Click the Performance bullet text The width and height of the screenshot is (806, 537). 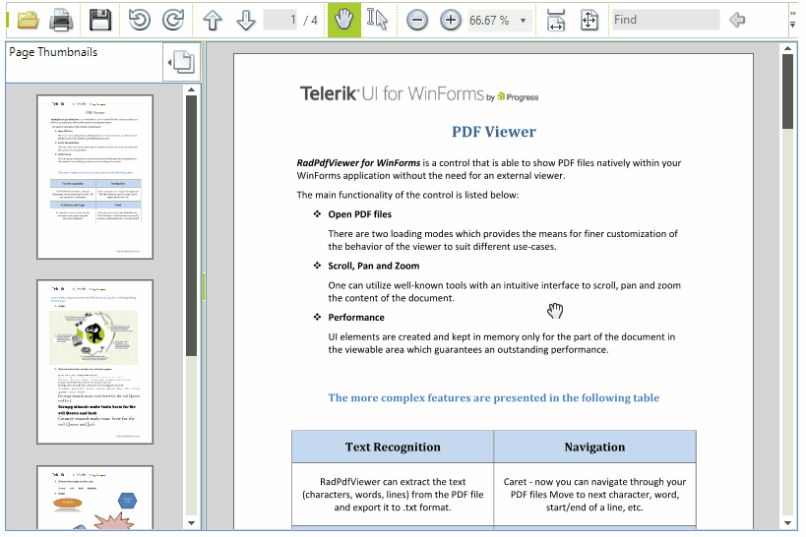pyautogui.click(x=356, y=317)
